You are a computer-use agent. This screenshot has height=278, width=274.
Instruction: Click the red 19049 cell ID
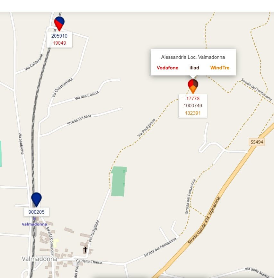pos(59,43)
